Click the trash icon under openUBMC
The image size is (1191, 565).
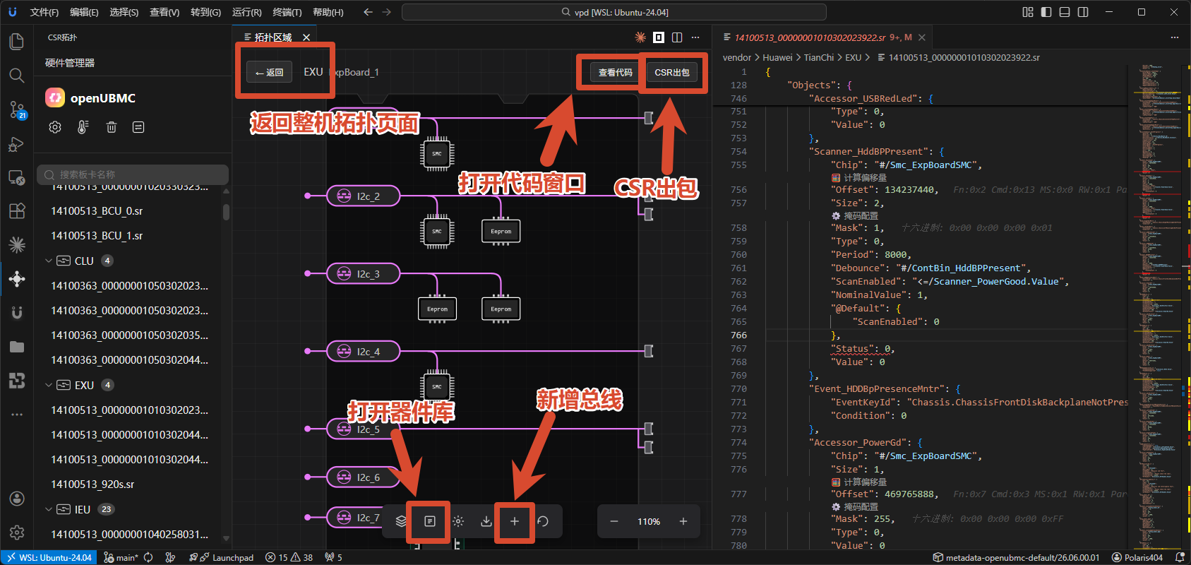pos(112,127)
